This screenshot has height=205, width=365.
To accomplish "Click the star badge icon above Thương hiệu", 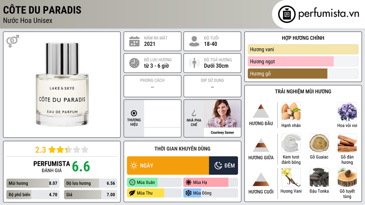I will click(x=134, y=113).
